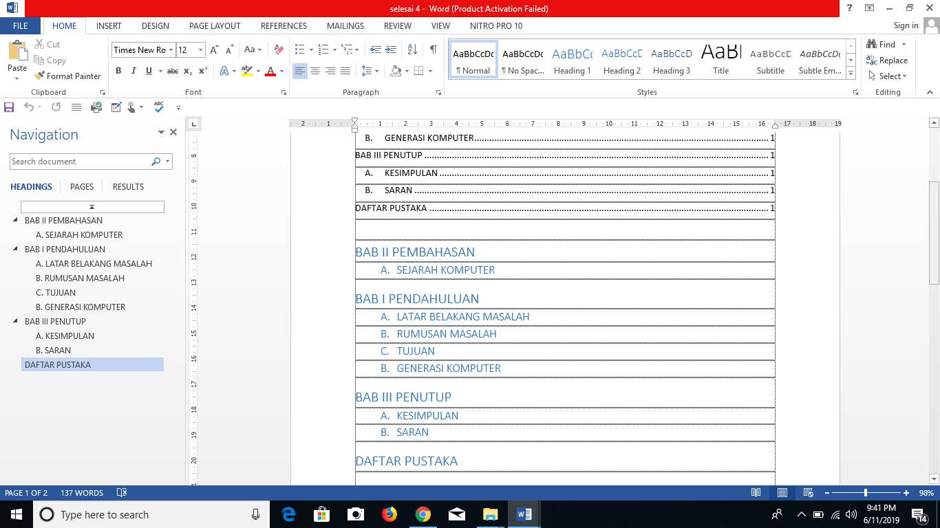
Task: Click Replace in Editing group
Action: pyautogui.click(x=888, y=60)
